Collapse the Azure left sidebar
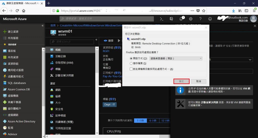The image size is (258, 138). pos(43,26)
